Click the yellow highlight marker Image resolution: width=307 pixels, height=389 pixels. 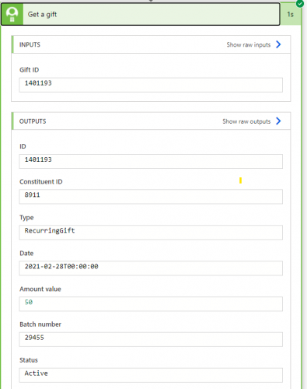click(240, 180)
